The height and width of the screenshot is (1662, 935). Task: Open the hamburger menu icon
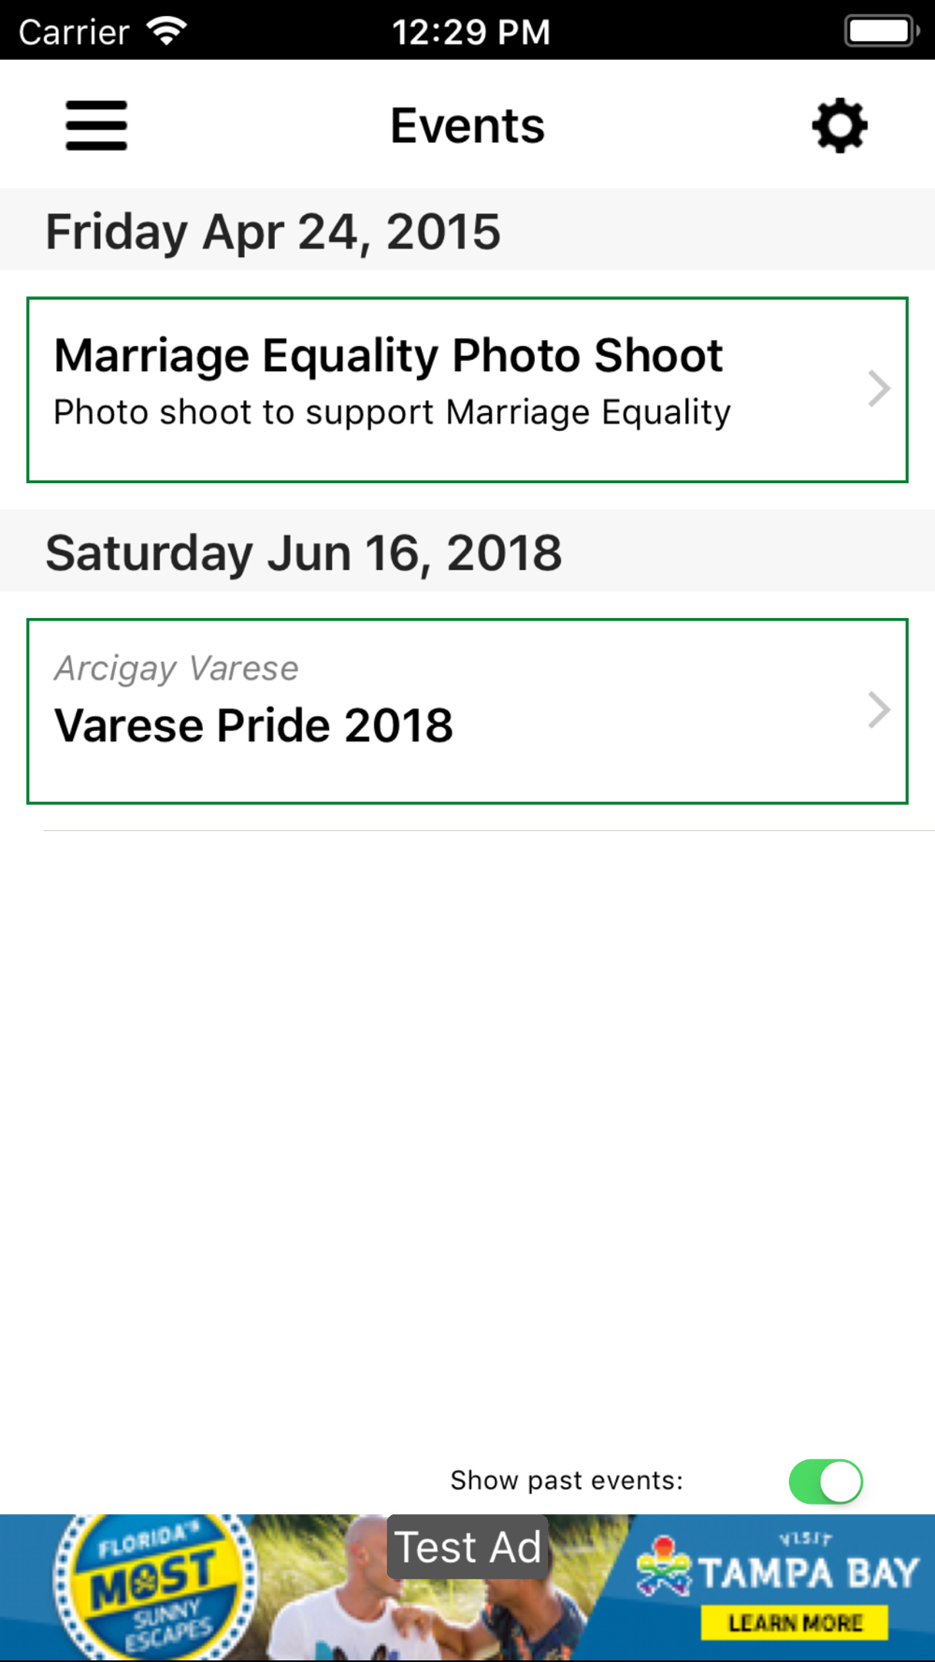point(96,126)
